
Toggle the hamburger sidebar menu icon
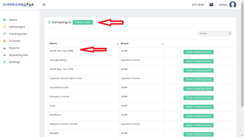pyautogui.click(x=44, y=5)
